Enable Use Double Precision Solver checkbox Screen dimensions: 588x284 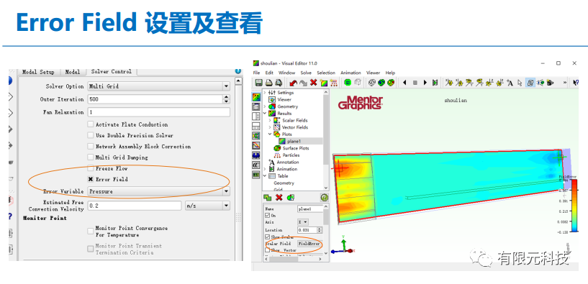pyautogui.click(x=91, y=135)
